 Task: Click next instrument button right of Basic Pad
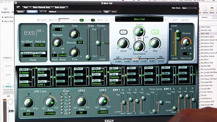click(165, 20)
